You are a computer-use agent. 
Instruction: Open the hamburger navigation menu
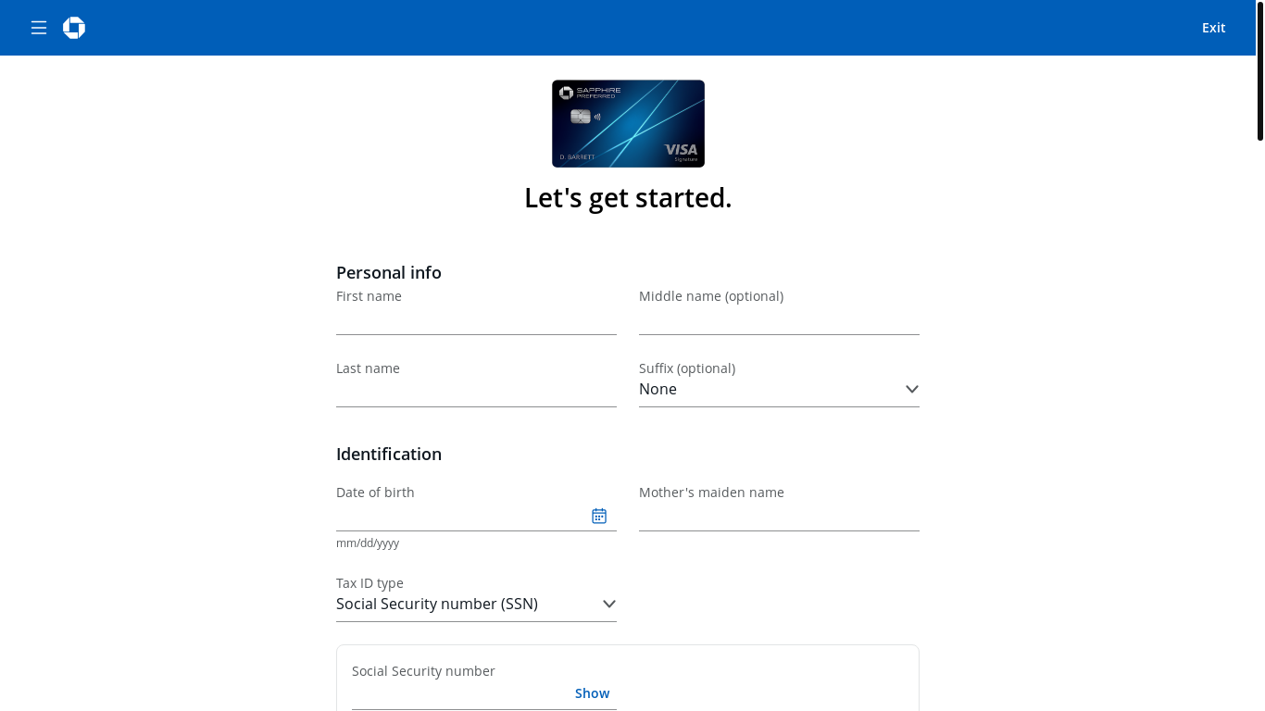[x=39, y=28]
